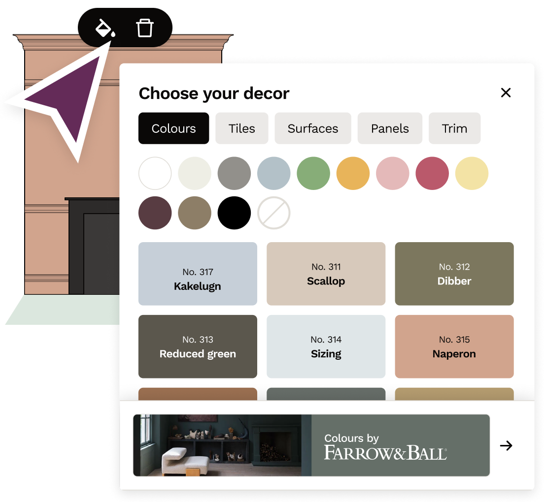The width and height of the screenshot is (544, 502).
Task: Pick the light blue circular colour swatch
Action: tap(273, 173)
